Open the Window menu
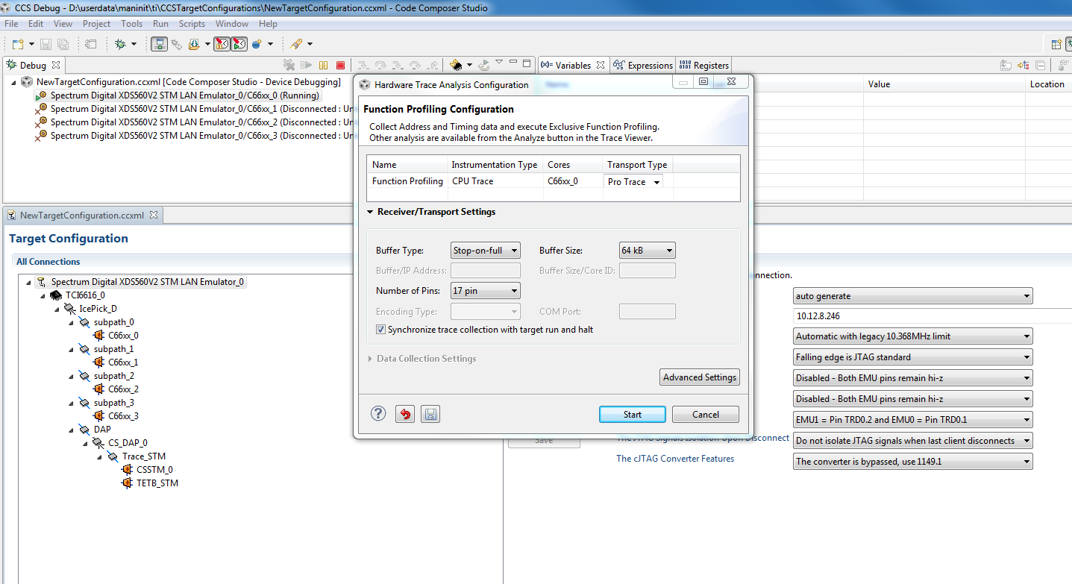Viewport: 1072px width, 584px height. click(x=232, y=24)
